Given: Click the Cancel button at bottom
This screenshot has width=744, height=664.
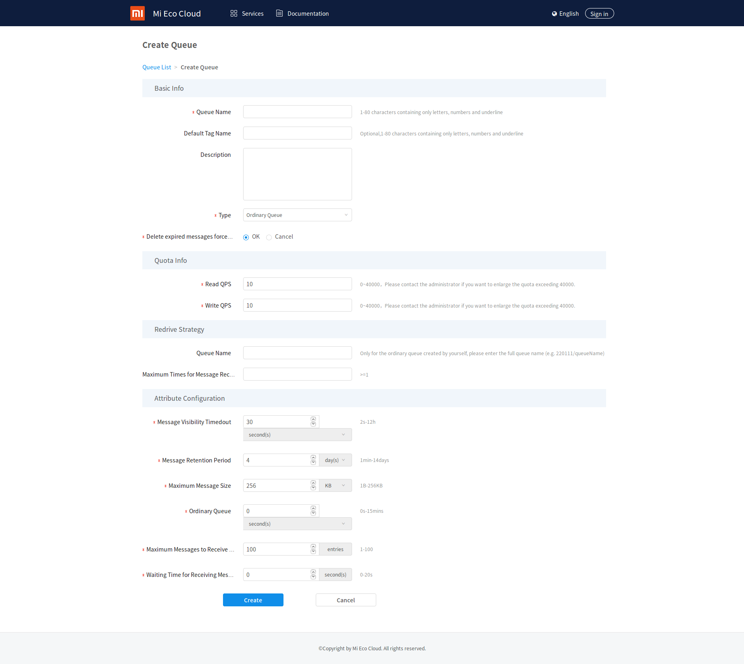Looking at the screenshot, I should [x=346, y=600].
